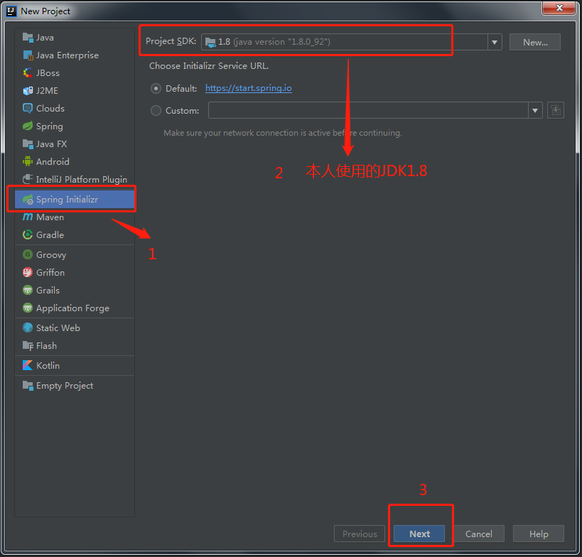Select the Kotlin list entry
Image resolution: width=582 pixels, height=557 pixels.
tap(75, 365)
